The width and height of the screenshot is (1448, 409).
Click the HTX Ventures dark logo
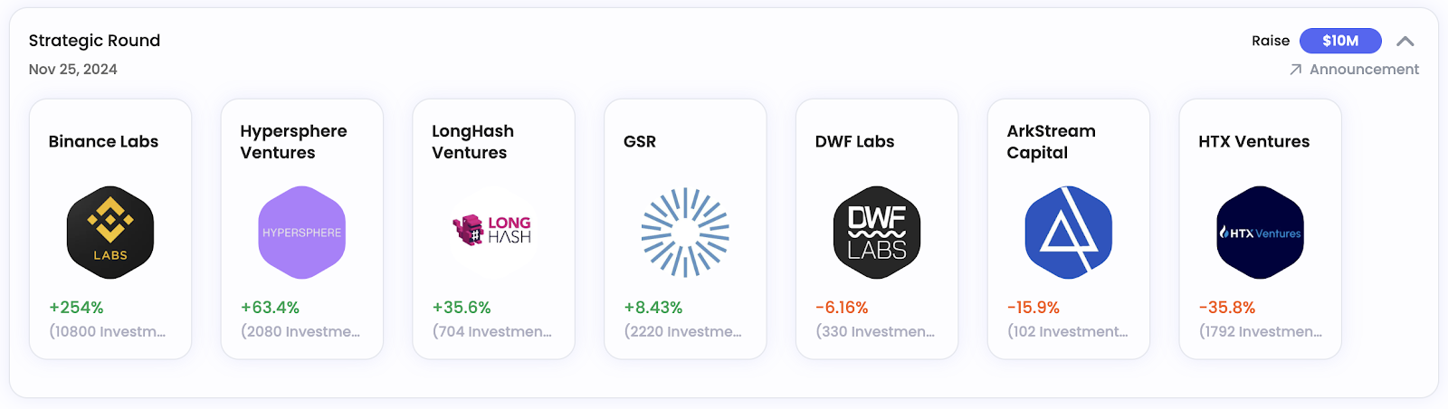pyautogui.click(x=1260, y=233)
